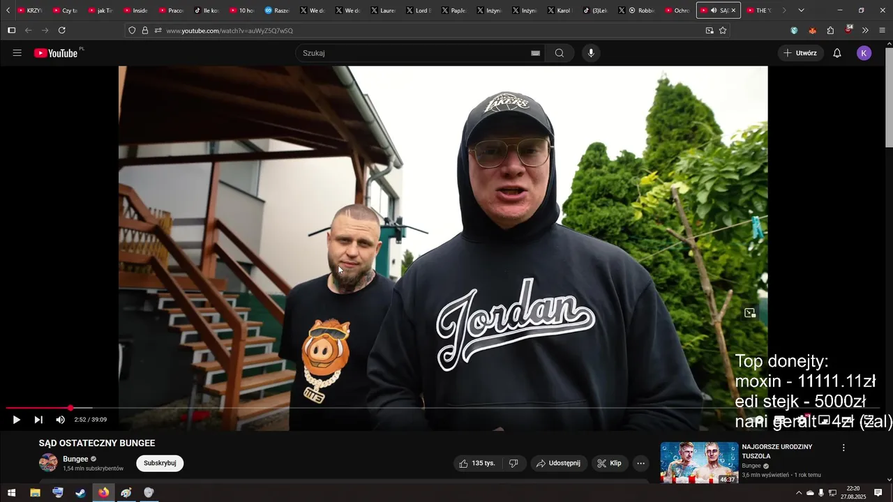Click the picture-in-picture overlay on video
893x502 pixels.
click(x=750, y=313)
